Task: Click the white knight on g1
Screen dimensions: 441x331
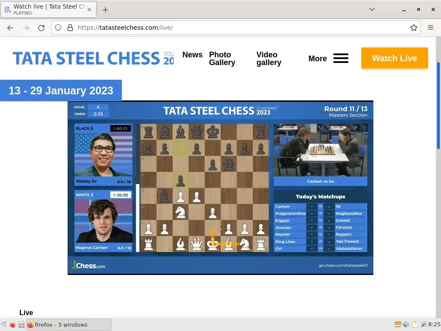Action: pyautogui.click(x=245, y=244)
